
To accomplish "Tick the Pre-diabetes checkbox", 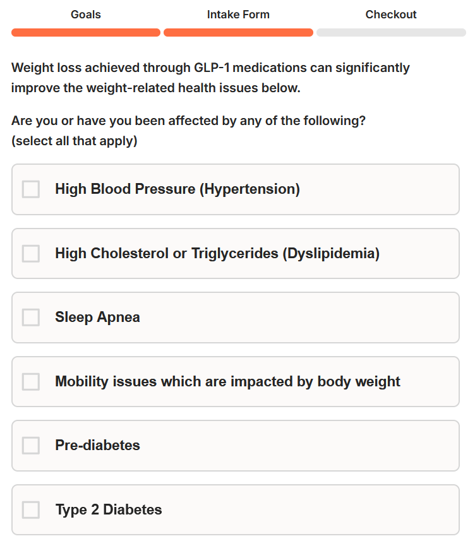I will tap(31, 446).
